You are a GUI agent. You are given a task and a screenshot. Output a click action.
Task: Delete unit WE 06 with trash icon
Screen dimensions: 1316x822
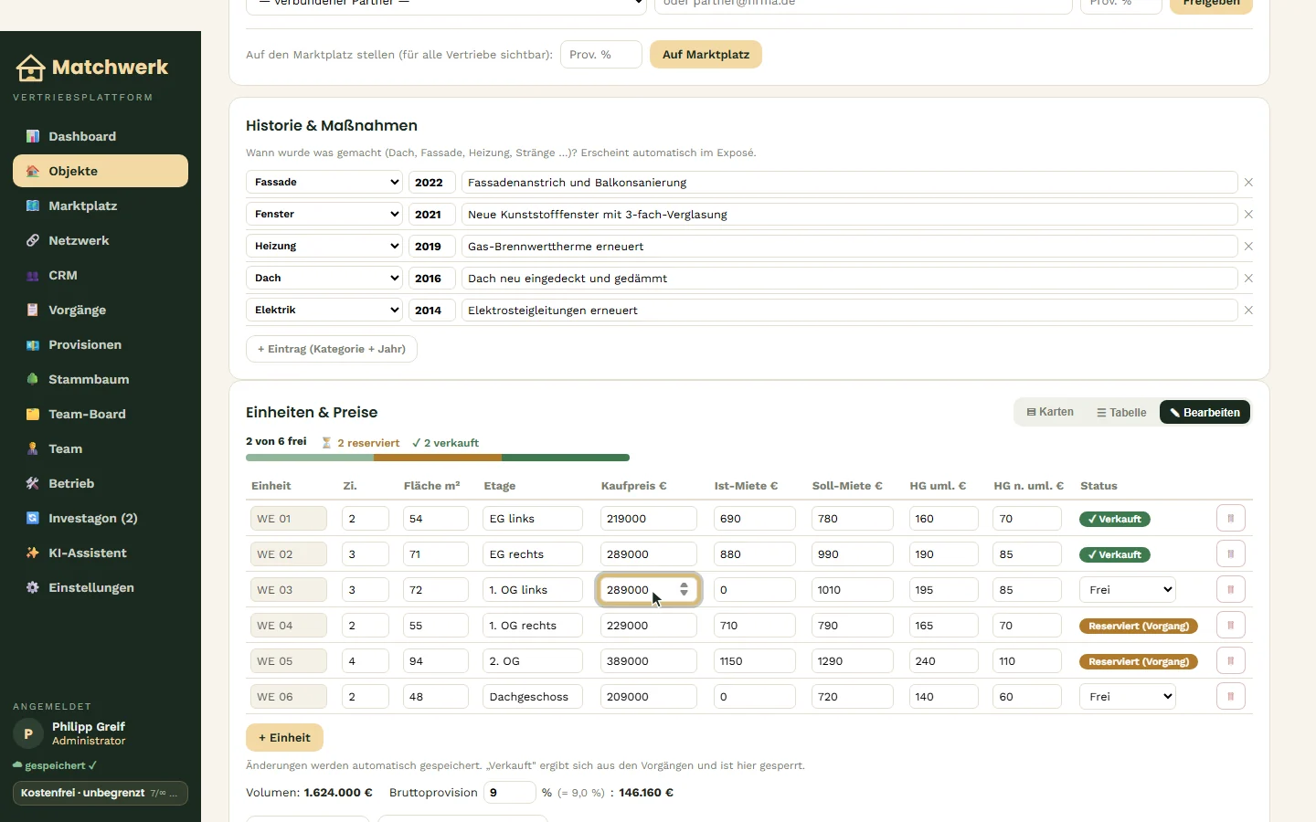[1231, 697]
